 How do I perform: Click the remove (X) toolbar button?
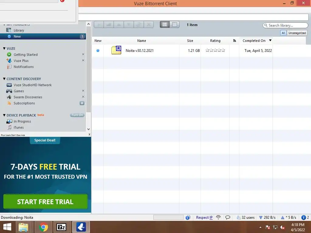coord(149,25)
